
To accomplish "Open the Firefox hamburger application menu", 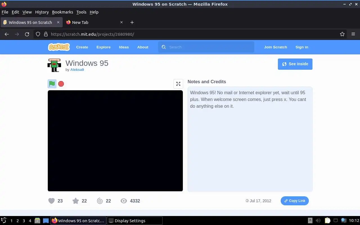I will pos(353,34).
